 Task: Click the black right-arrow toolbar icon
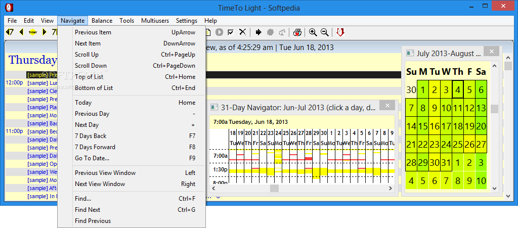click(258, 32)
